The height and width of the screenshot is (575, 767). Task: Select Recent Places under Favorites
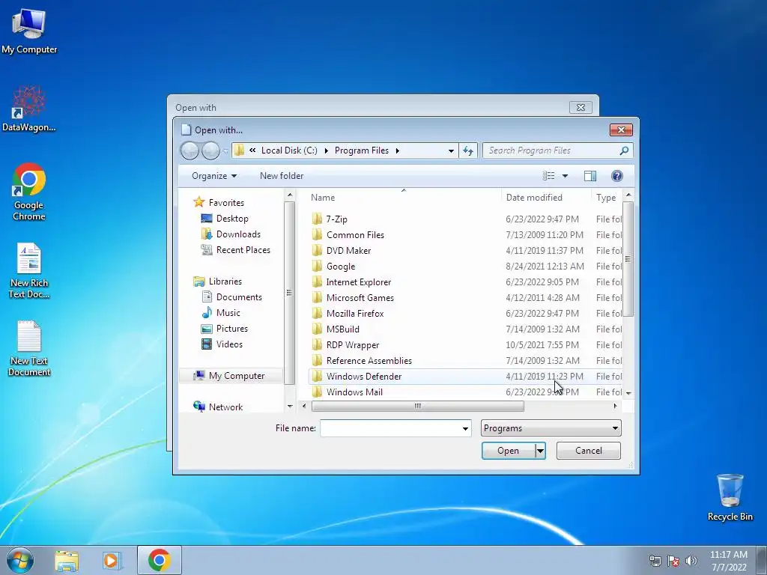click(x=235, y=250)
